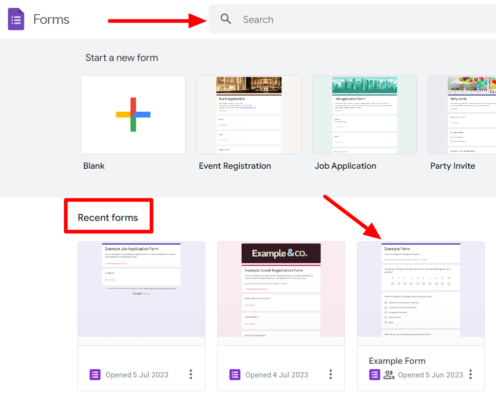
Task: Click the search magnifier icon
Action: [x=226, y=19]
